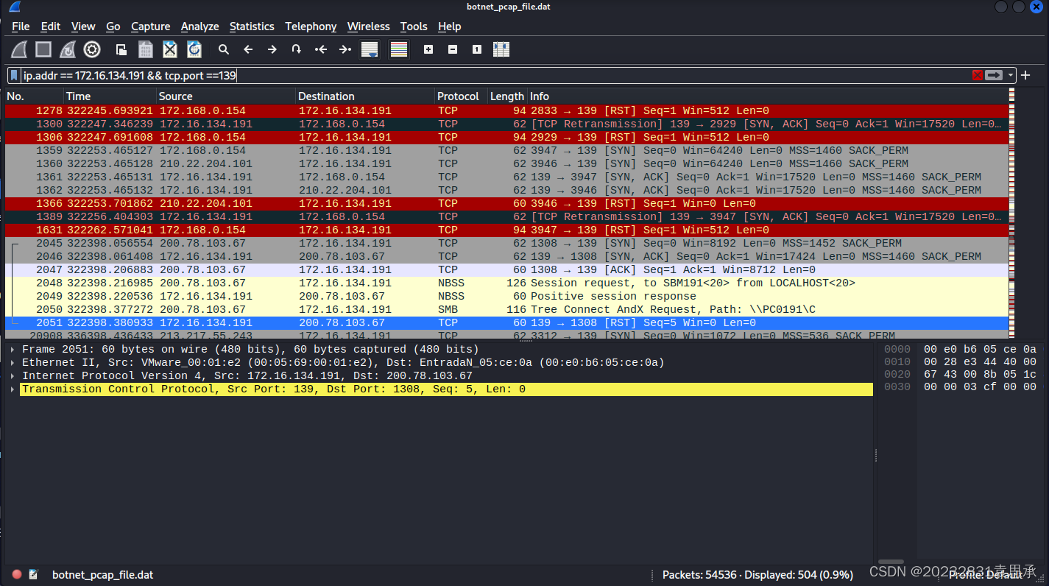Select packet 2045 SYN from 200.78.103.67
1049x586 pixels.
coord(506,243)
